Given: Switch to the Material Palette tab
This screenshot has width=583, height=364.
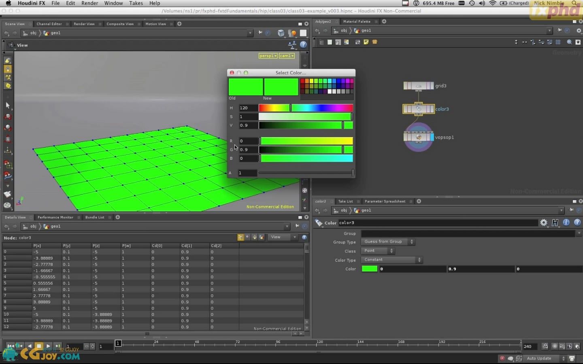Looking at the screenshot, I should 357,21.
